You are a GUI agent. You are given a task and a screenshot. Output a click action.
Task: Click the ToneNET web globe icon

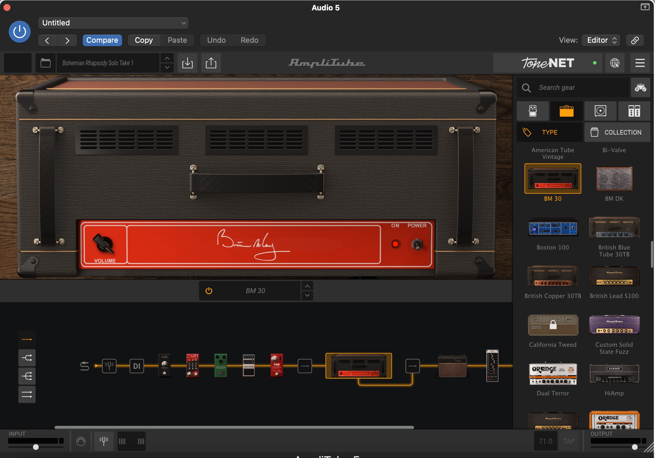(615, 63)
